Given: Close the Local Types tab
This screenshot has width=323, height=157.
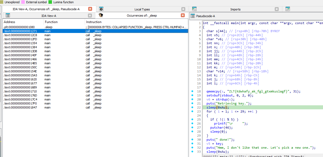Looking at the screenshot, I should pos(183,9).
